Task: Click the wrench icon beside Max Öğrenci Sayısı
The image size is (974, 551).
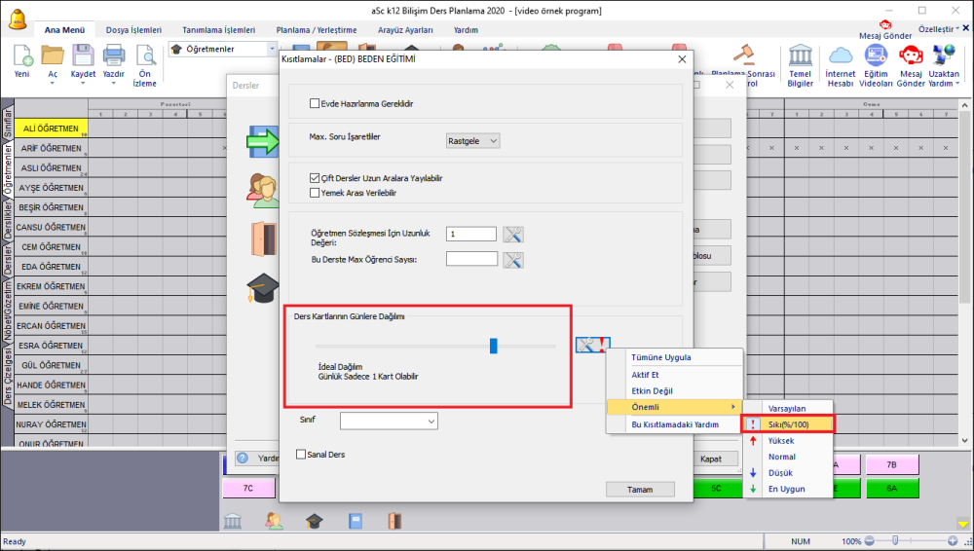Action: 513,260
